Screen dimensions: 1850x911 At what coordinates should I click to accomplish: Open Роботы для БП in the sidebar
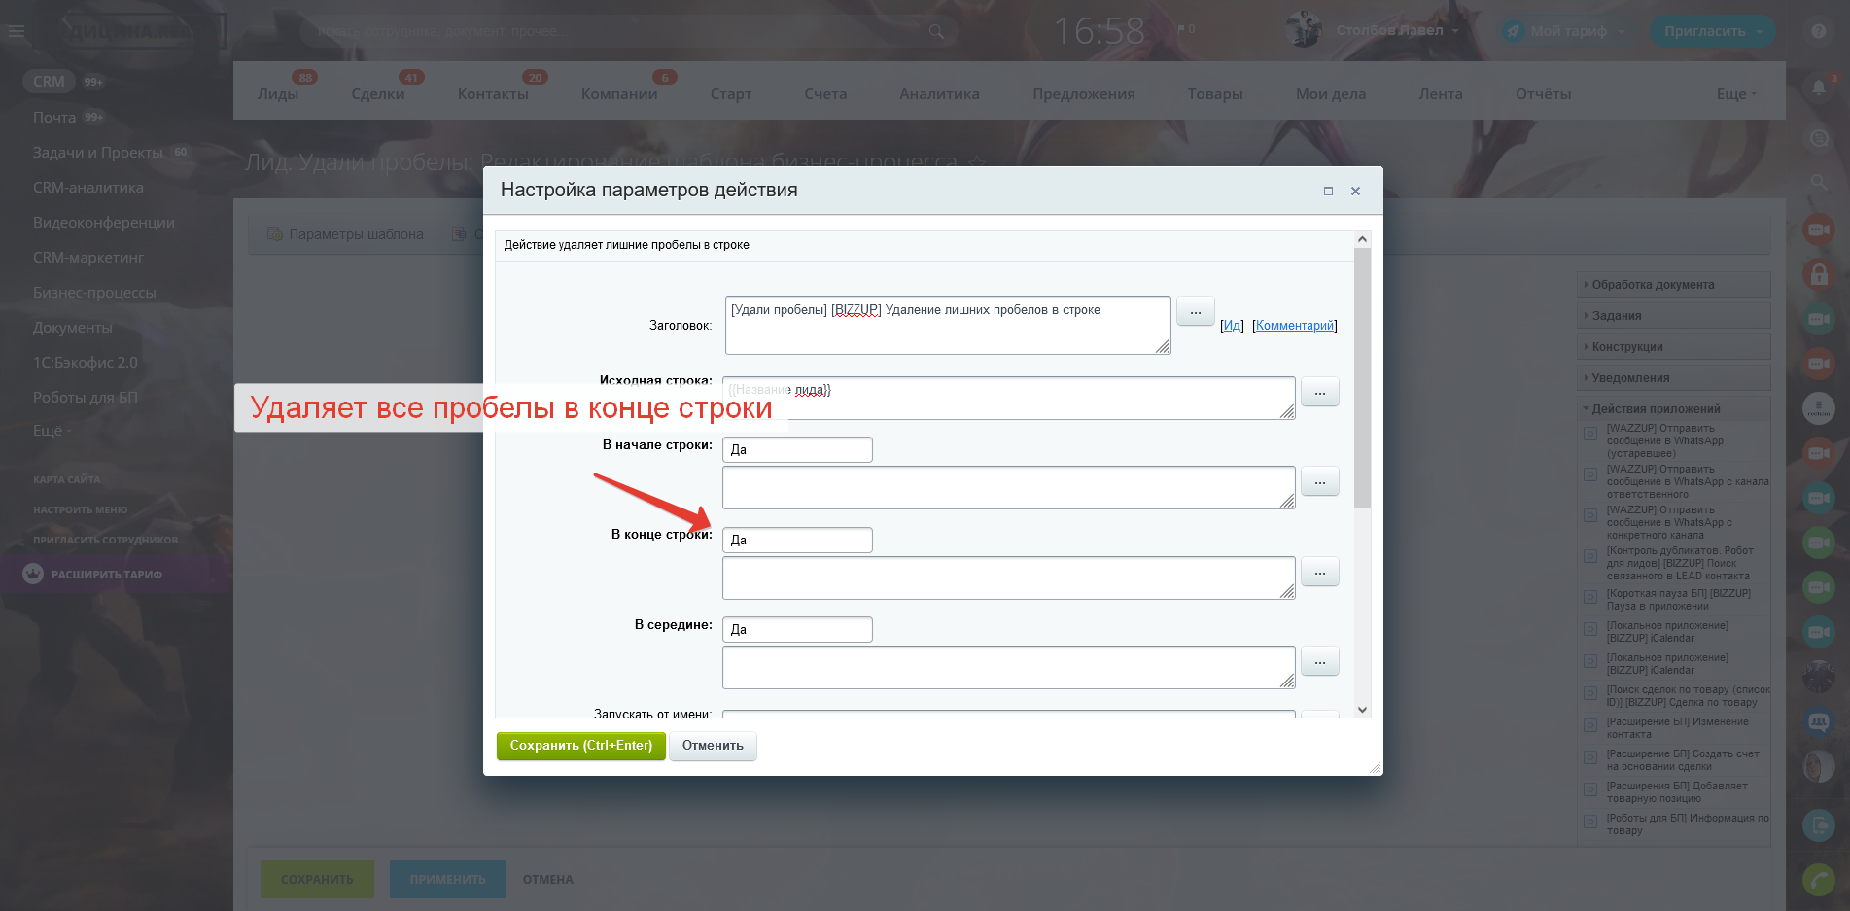86,397
